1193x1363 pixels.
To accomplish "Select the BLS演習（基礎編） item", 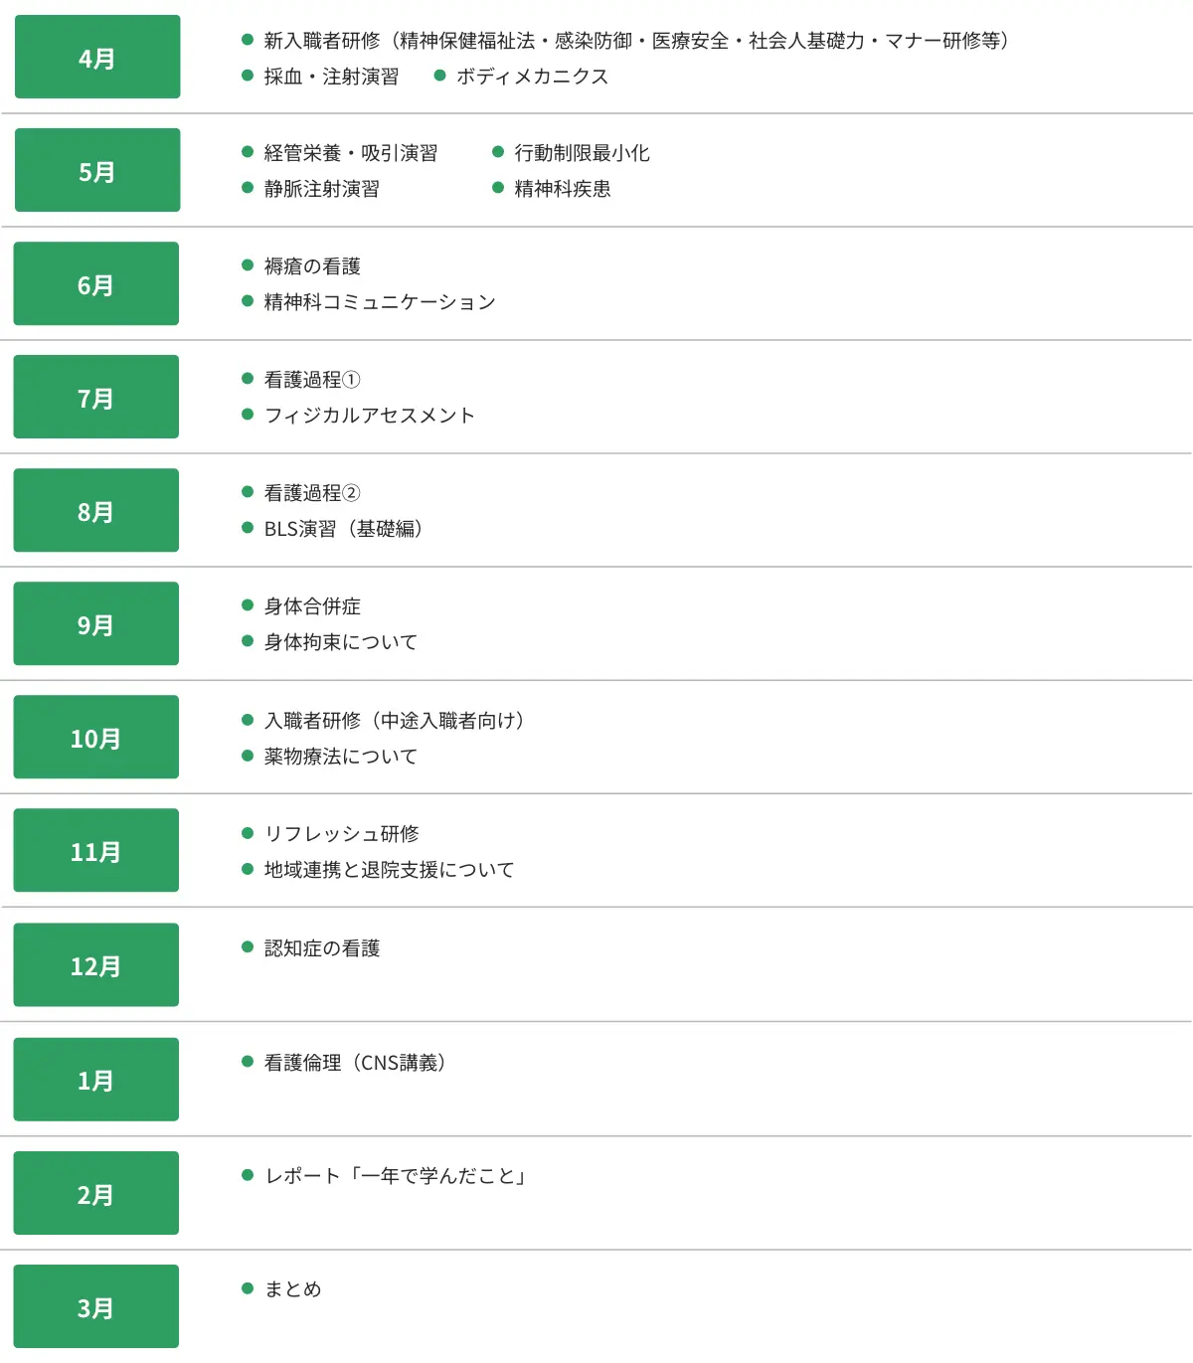I will pyautogui.click(x=344, y=529).
